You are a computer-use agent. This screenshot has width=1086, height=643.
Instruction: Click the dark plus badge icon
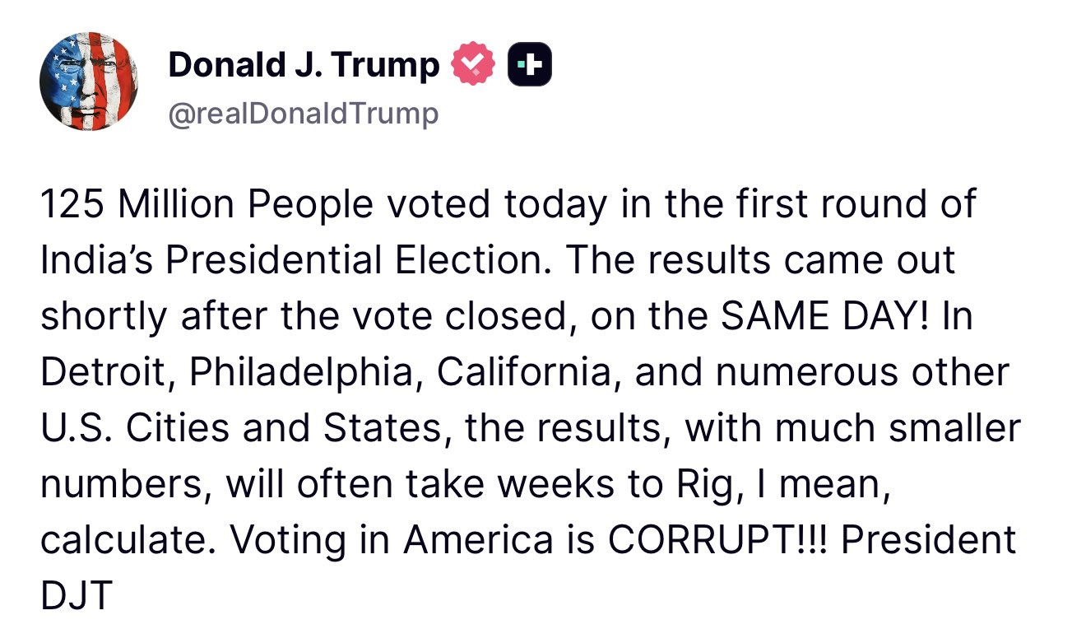click(529, 66)
